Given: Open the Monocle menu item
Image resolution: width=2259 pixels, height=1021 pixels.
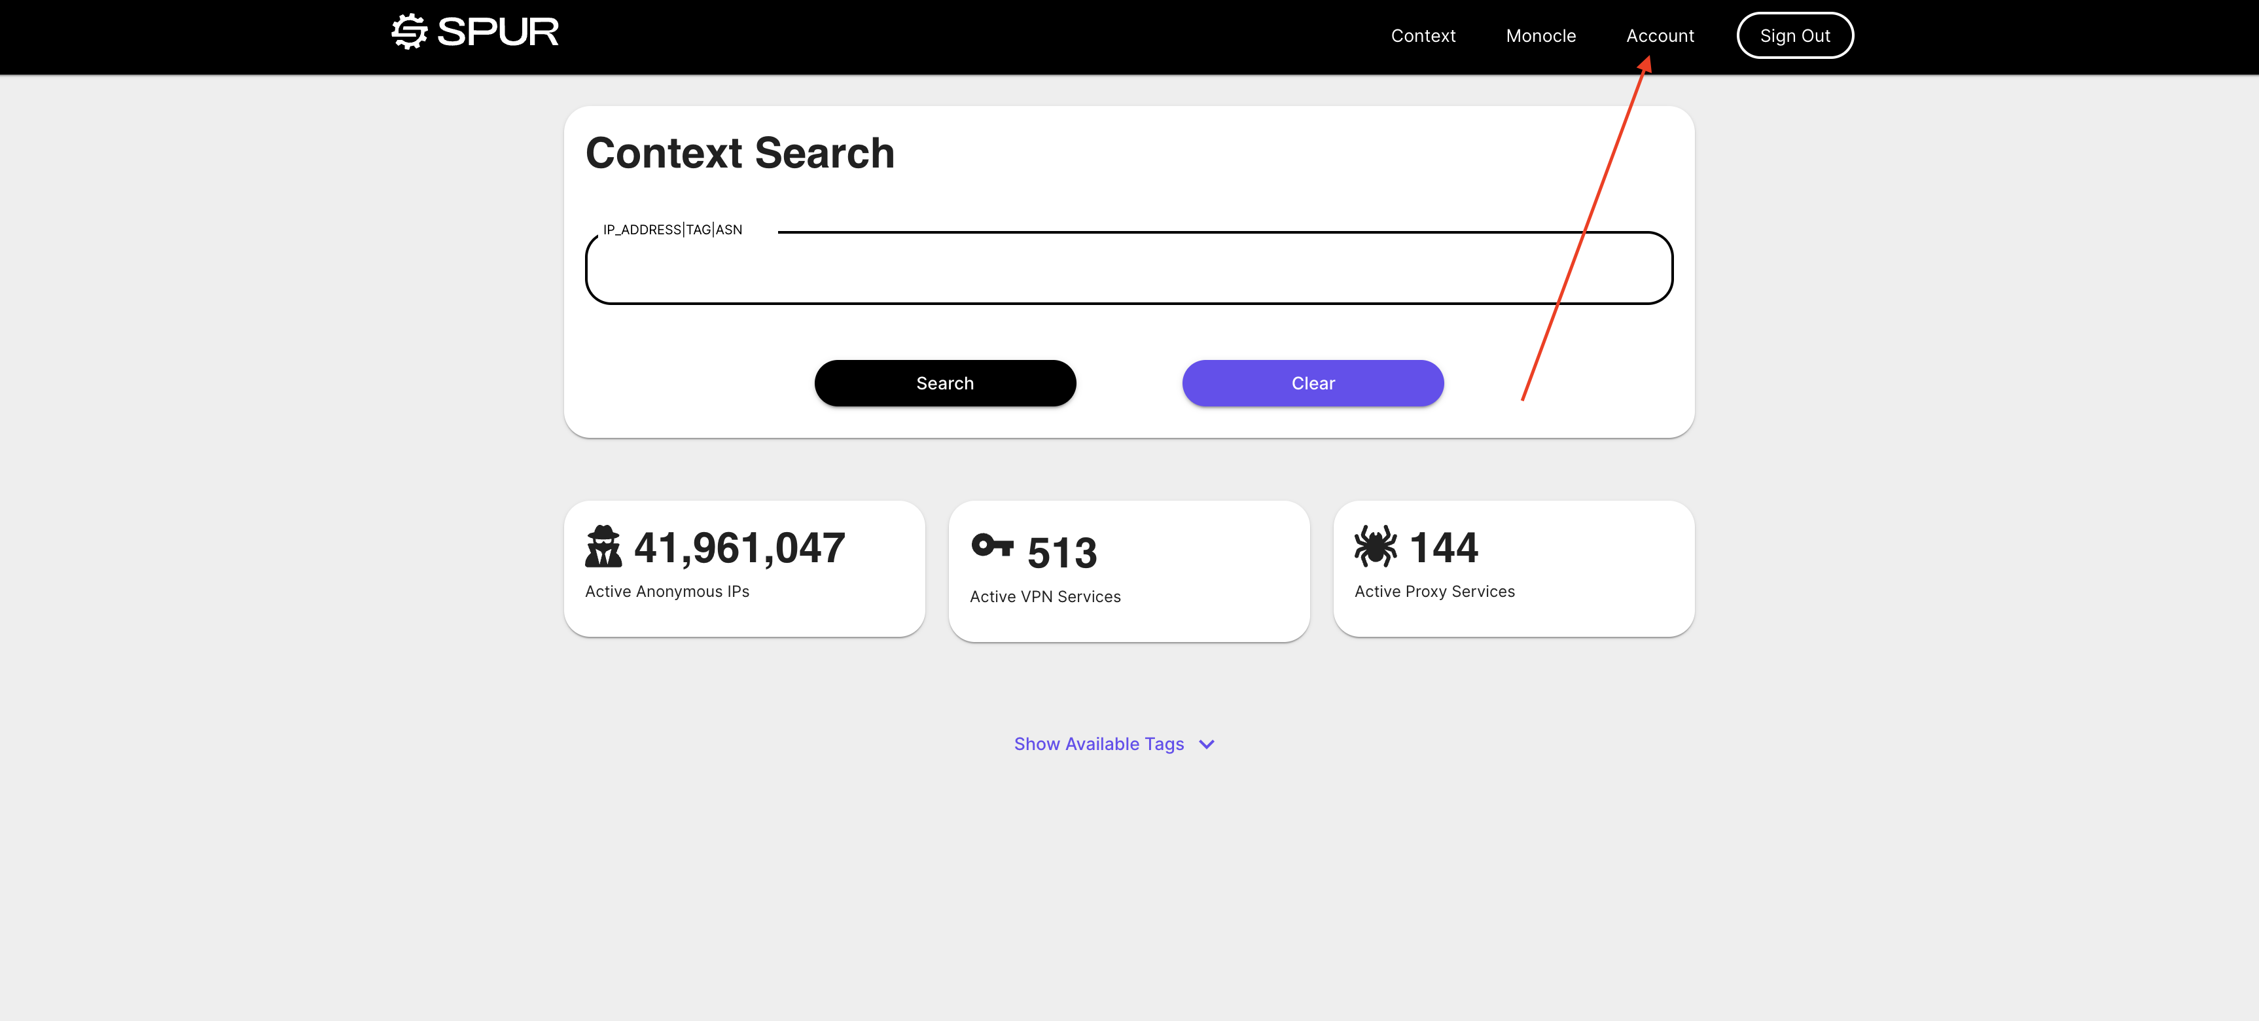Looking at the screenshot, I should pos(1540,36).
